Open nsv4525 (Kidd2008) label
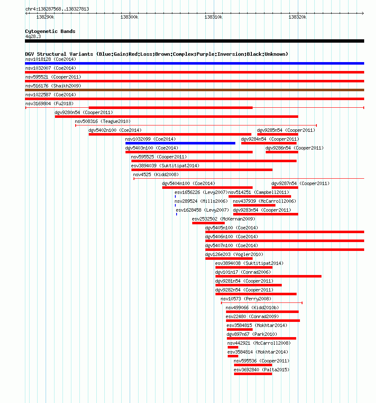The height and width of the screenshot is (403, 376). pos(156,174)
